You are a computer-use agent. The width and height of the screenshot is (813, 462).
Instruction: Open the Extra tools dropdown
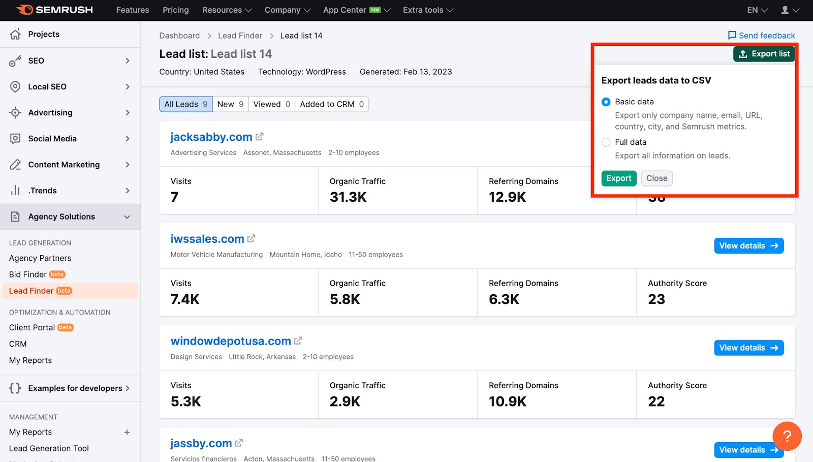pyautogui.click(x=428, y=10)
